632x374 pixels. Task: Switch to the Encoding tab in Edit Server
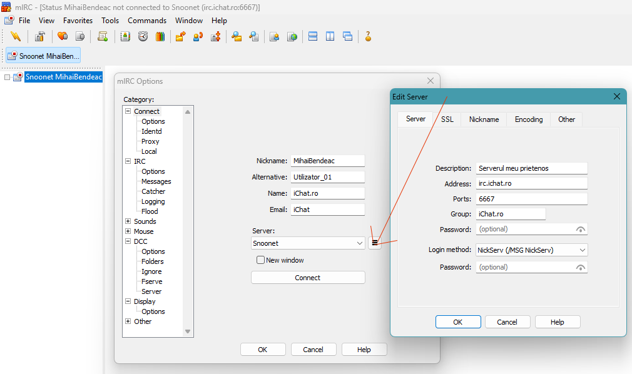529,119
